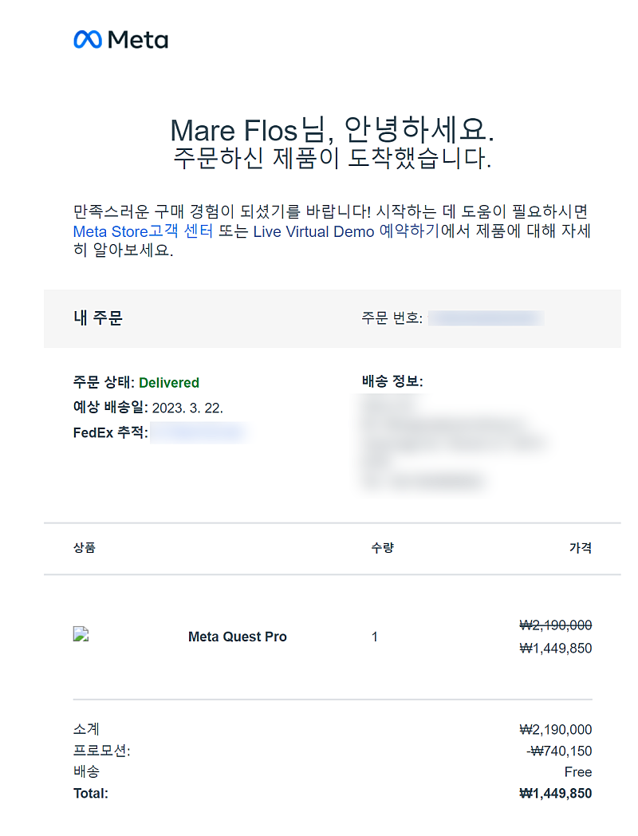Click the 내 주문 section header
This screenshot has height=836, width=638.
[98, 318]
